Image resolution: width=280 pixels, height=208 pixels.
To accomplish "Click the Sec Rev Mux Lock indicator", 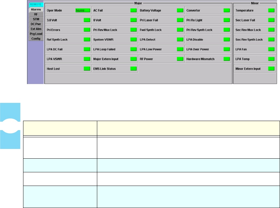I will pos(271,30).
